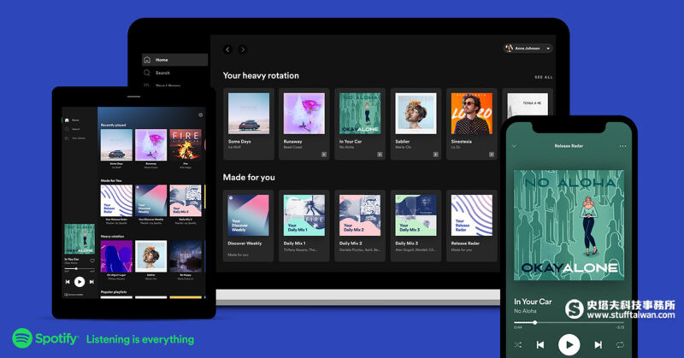Skip to the previous track on phone
The height and width of the screenshot is (358, 684).
click(x=540, y=344)
